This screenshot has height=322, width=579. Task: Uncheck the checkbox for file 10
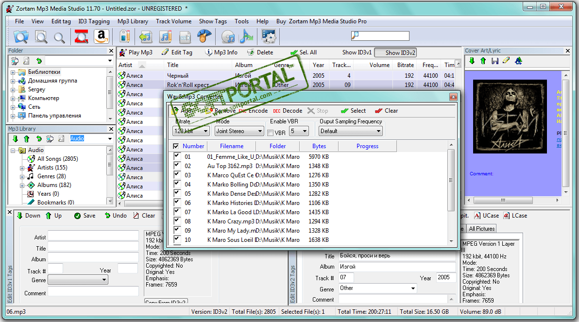click(x=176, y=239)
